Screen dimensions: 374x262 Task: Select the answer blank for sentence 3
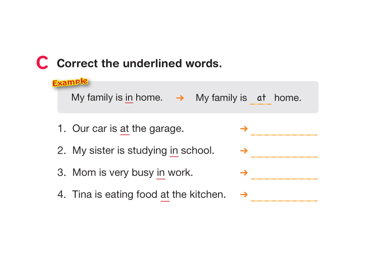pos(284,174)
